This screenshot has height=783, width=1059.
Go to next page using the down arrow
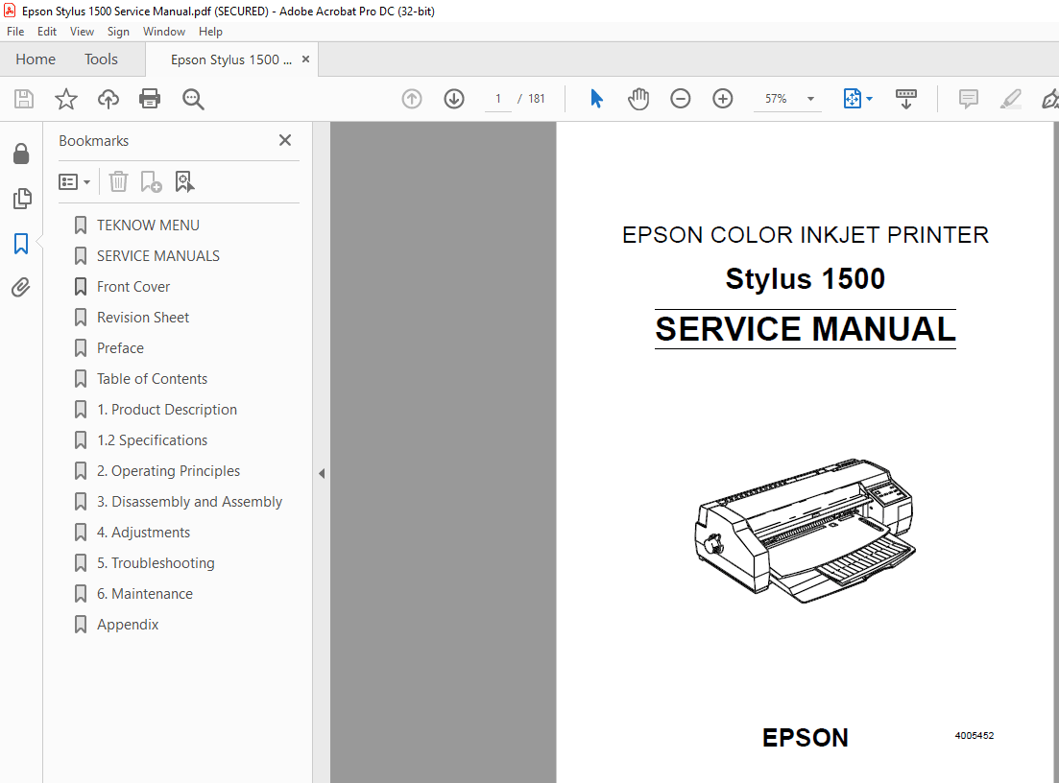tap(453, 99)
